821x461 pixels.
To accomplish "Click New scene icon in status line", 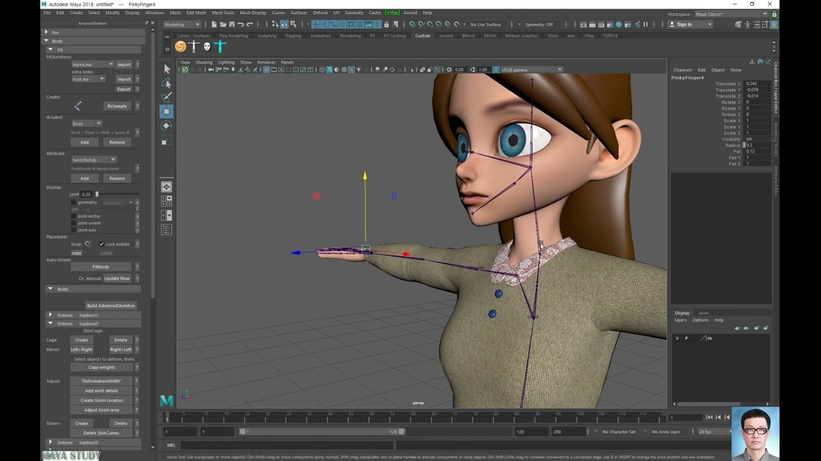I will (214, 24).
